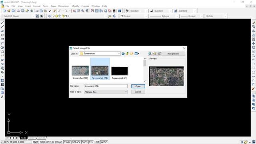
Task: Click the Open button in dialog
Action: pyautogui.click(x=138, y=86)
